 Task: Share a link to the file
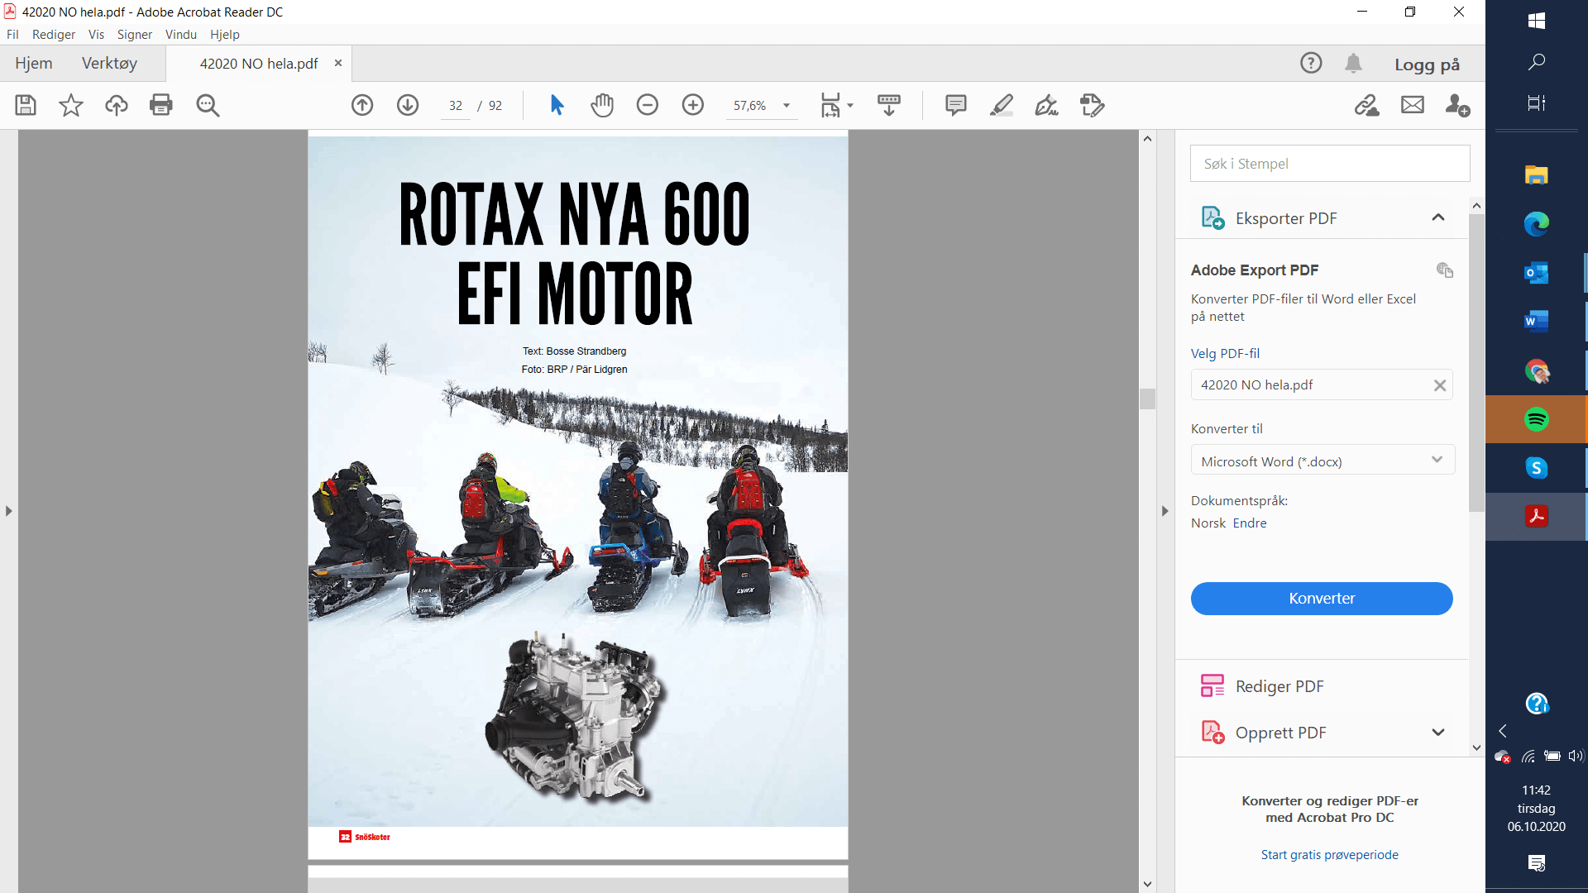click(x=1366, y=105)
